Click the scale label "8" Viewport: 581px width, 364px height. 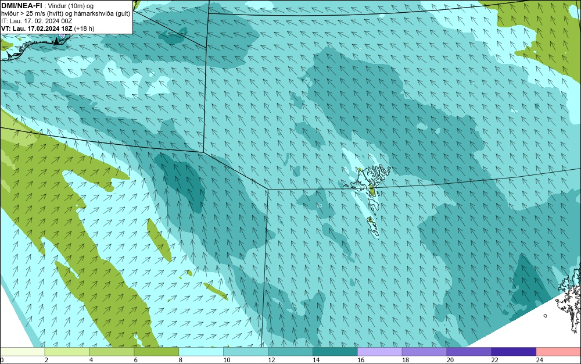(181, 360)
